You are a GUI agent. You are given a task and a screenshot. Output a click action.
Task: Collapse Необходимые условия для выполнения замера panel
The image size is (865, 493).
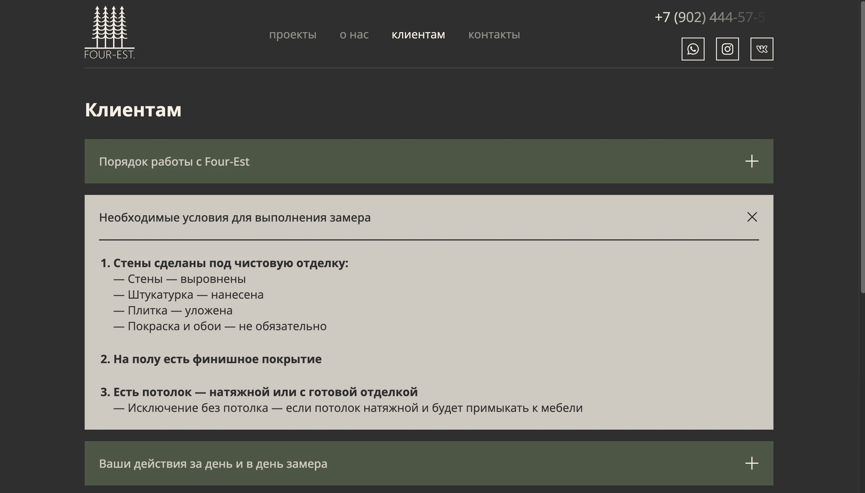pyautogui.click(x=429, y=217)
